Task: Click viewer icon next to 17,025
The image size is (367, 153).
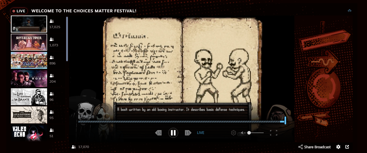Action: [x=52, y=21]
